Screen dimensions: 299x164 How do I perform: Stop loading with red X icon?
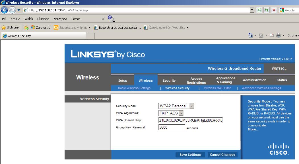coord(274,10)
